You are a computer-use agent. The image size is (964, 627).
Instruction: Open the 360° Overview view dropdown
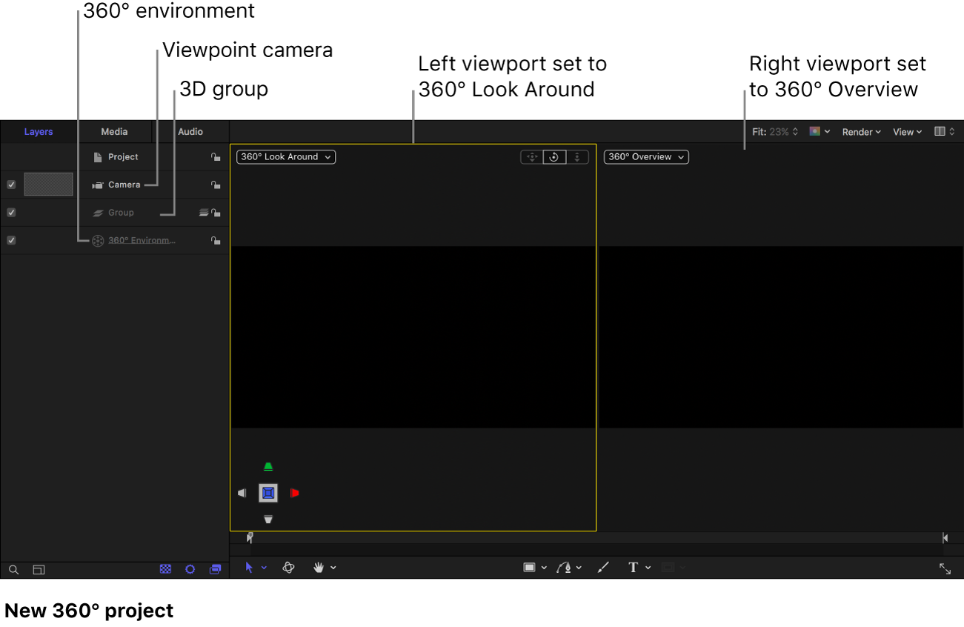click(645, 157)
